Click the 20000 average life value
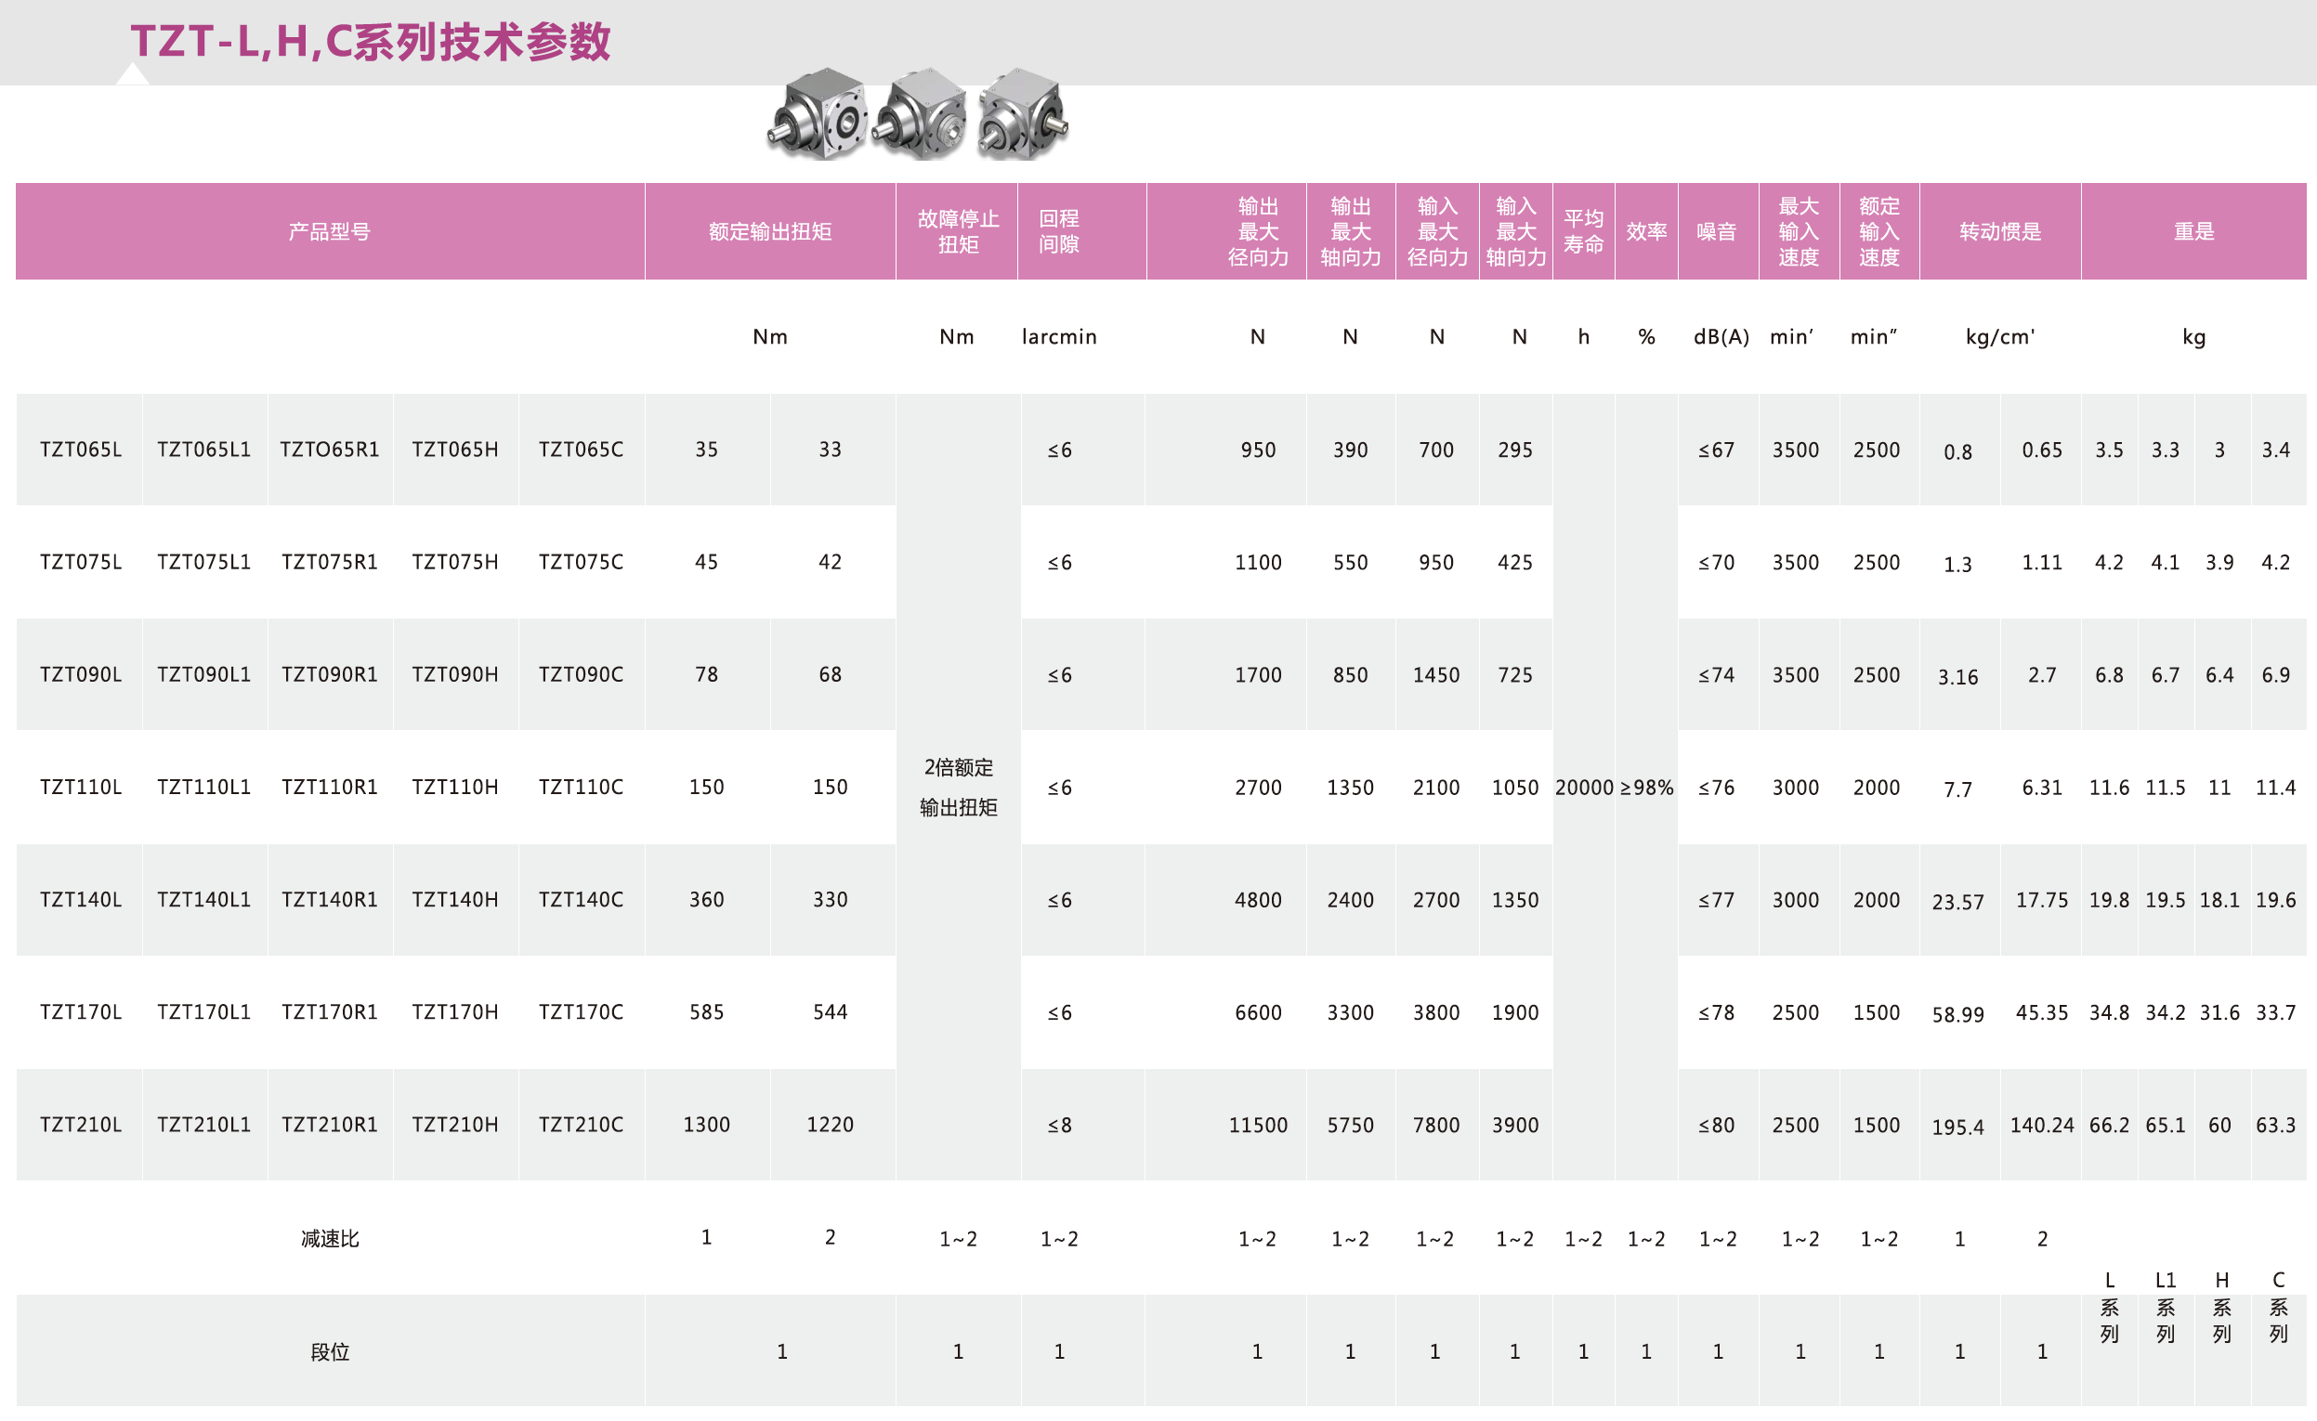 click(x=1584, y=788)
